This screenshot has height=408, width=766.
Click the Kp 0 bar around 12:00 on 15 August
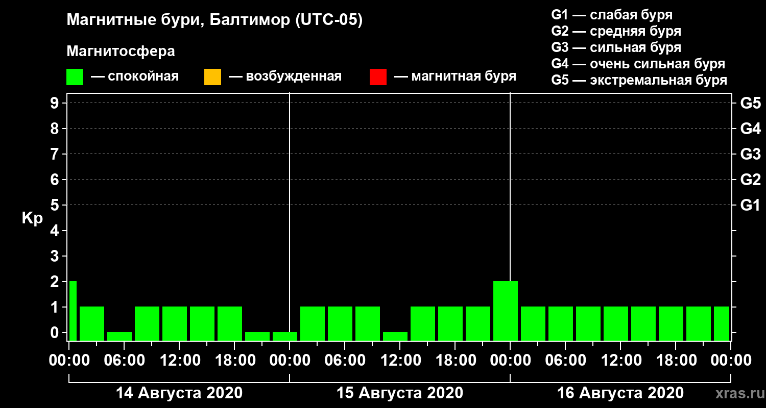point(395,336)
